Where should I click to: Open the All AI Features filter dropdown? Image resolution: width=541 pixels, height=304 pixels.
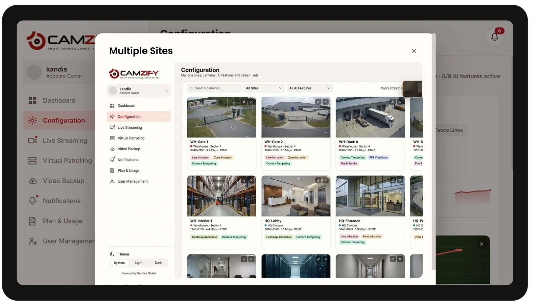[x=309, y=88]
